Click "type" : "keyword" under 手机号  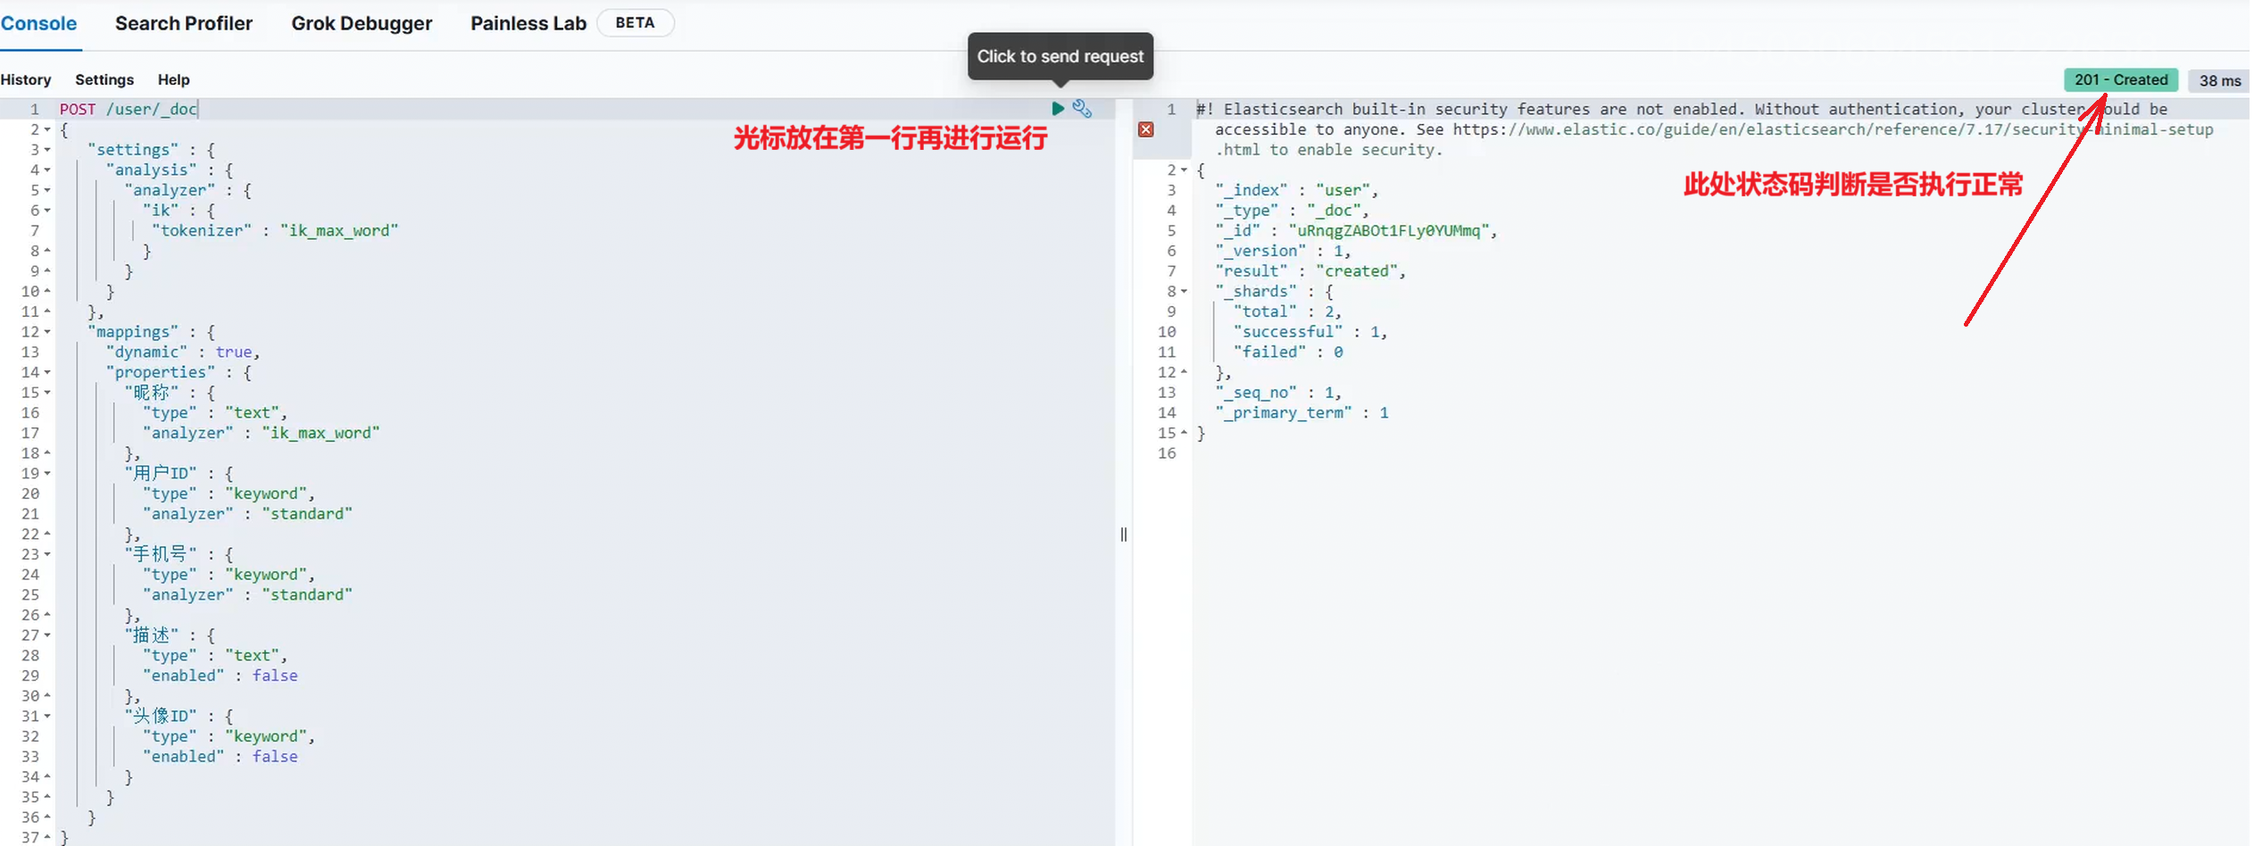click(x=229, y=575)
